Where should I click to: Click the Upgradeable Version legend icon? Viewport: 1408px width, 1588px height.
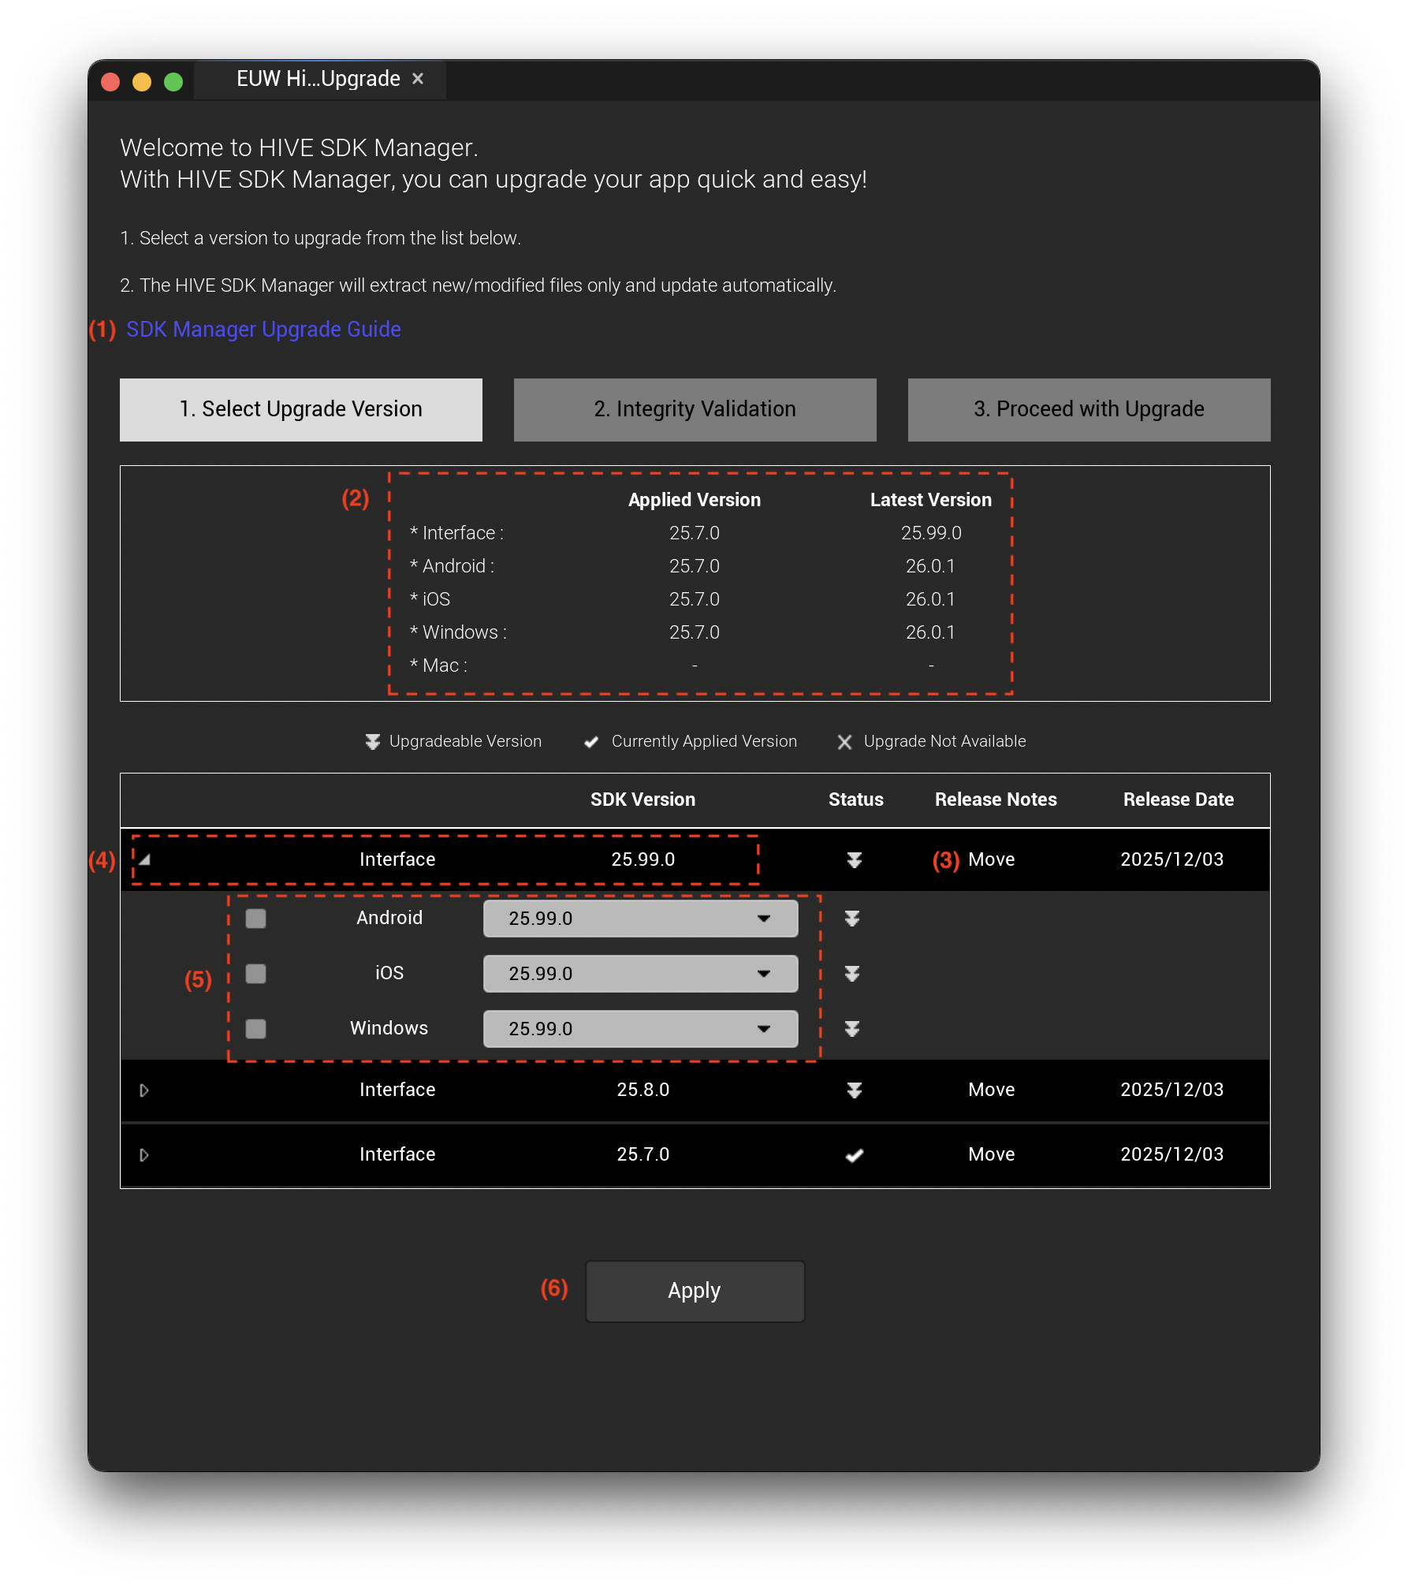pos(372,742)
